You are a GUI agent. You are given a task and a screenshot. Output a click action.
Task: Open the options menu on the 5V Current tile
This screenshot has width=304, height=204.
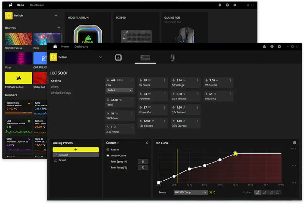(230, 80)
